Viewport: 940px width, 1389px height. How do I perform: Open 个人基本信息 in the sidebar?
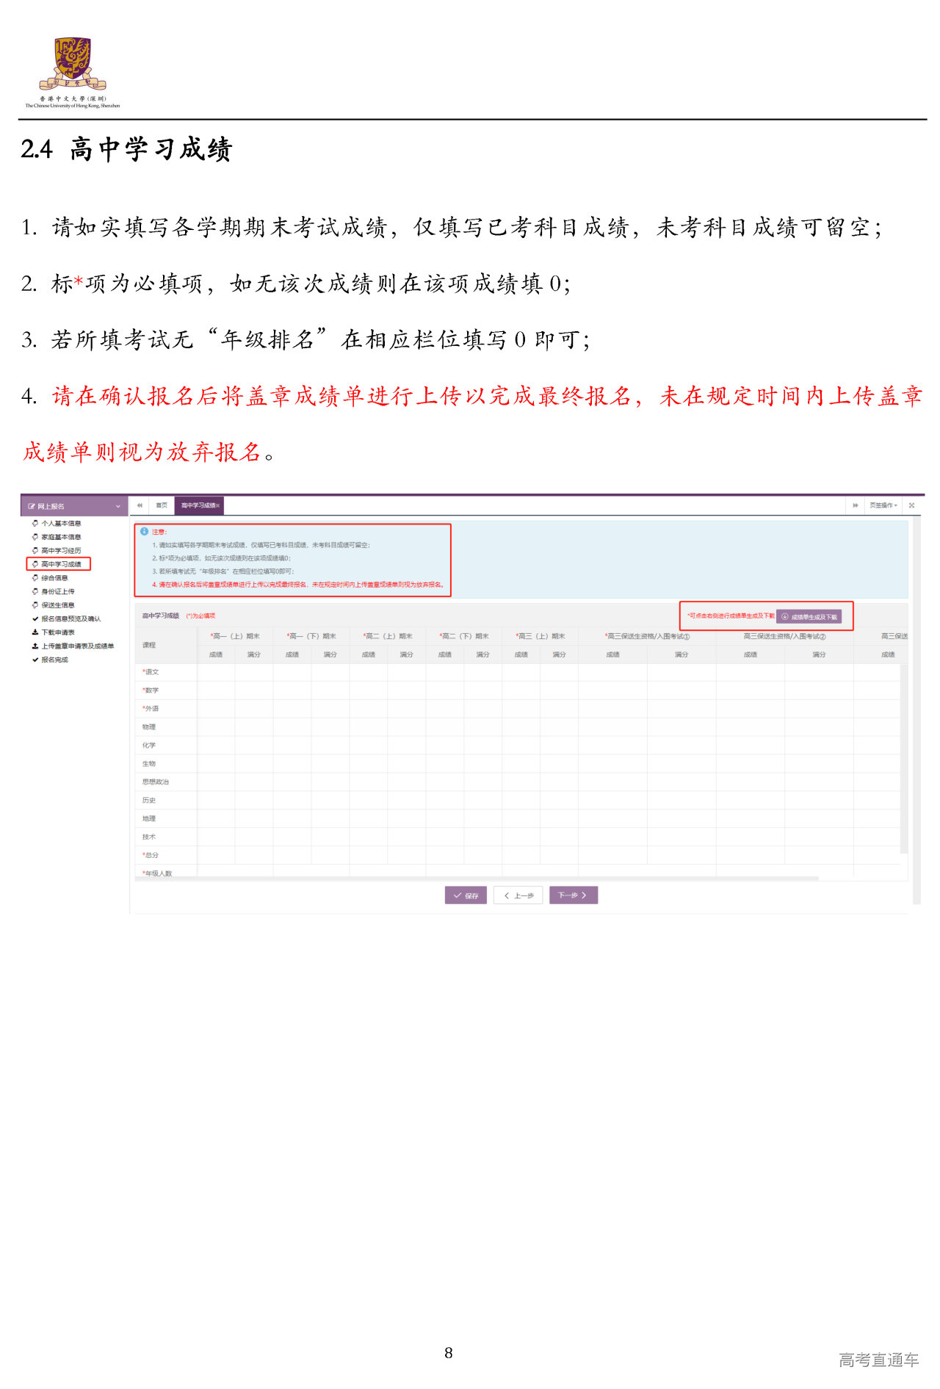tap(60, 524)
